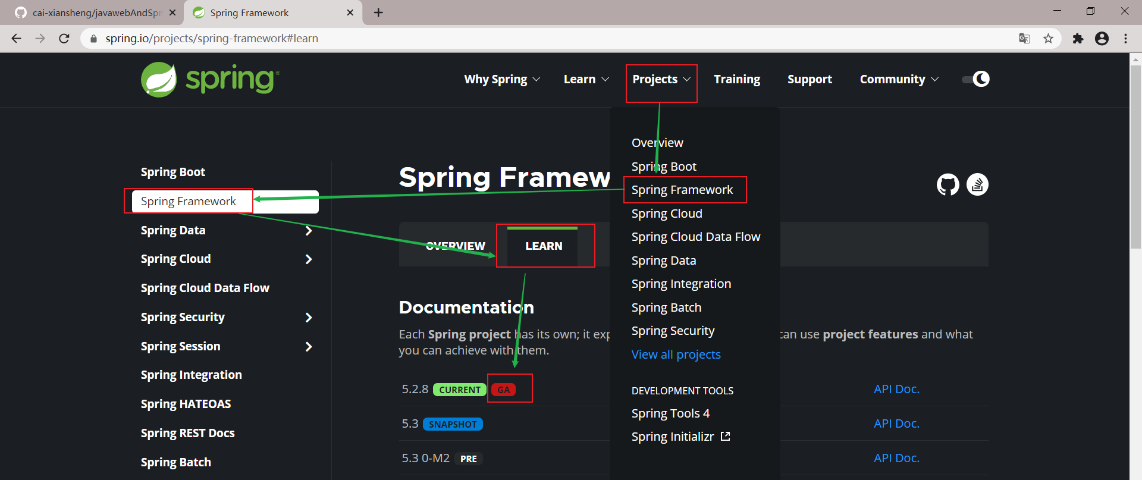Open API Doc. for version 5.2.8

[x=896, y=389]
